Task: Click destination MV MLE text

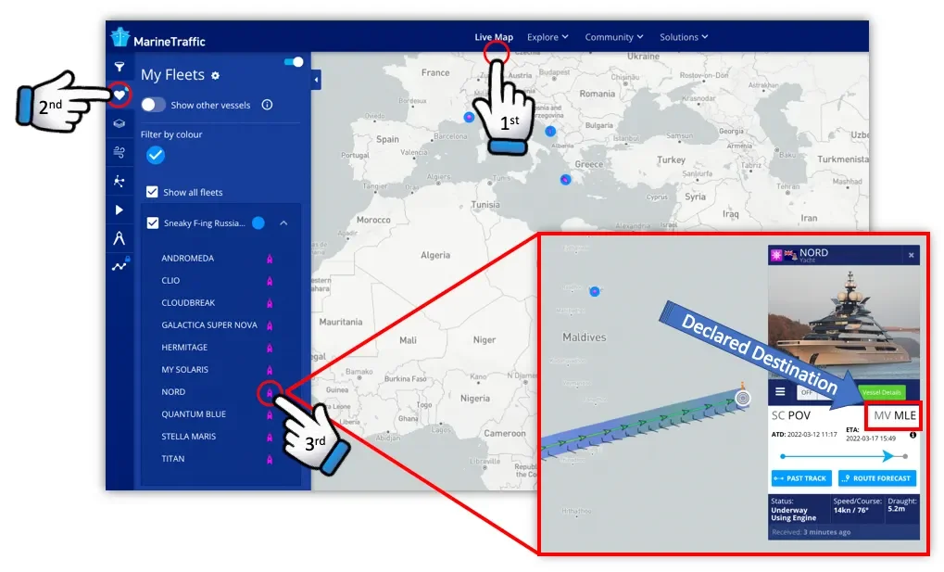Action: tap(895, 416)
